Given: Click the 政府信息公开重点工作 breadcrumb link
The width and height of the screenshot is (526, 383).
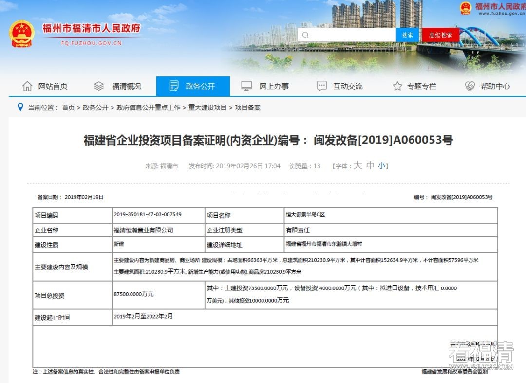Looking at the screenshot, I should [148, 107].
